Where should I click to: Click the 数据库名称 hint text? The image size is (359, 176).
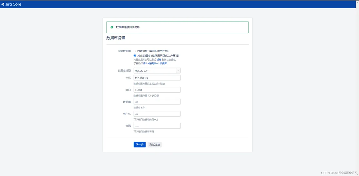[x=139, y=108]
